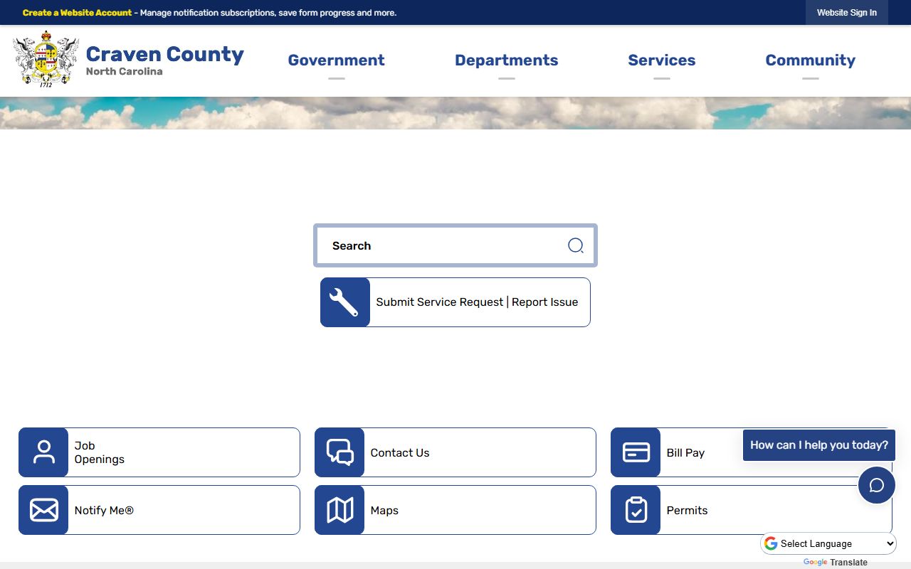Open the Departments menu
Image resolution: width=911 pixels, height=569 pixels.
click(506, 60)
